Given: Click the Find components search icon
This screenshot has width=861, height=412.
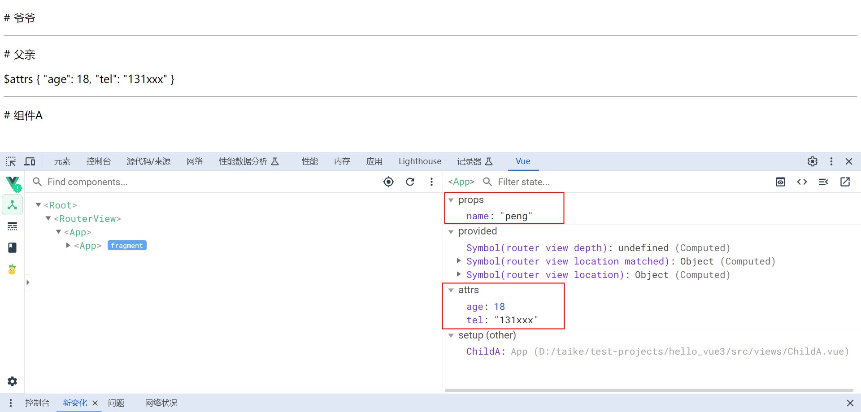Looking at the screenshot, I should pyautogui.click(x=38, y=182).
